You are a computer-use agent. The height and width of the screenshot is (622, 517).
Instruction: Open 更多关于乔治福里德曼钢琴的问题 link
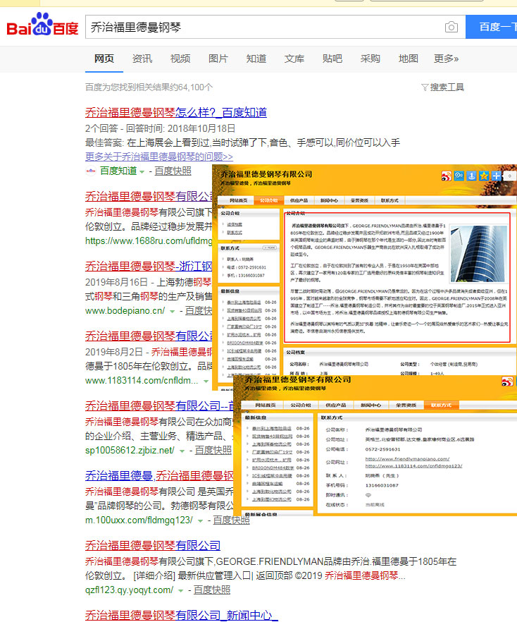(x=159, y=156)
